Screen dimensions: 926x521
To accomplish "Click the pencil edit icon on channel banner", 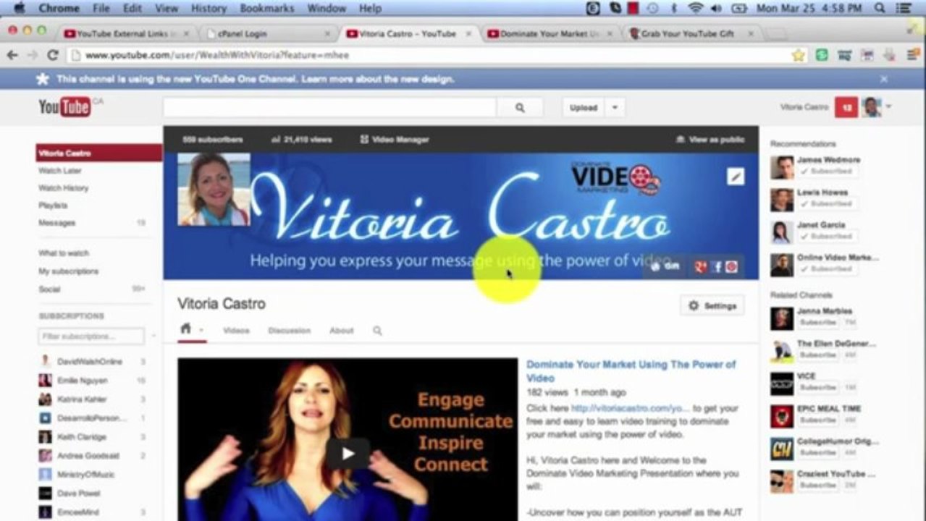I will 736,177.
